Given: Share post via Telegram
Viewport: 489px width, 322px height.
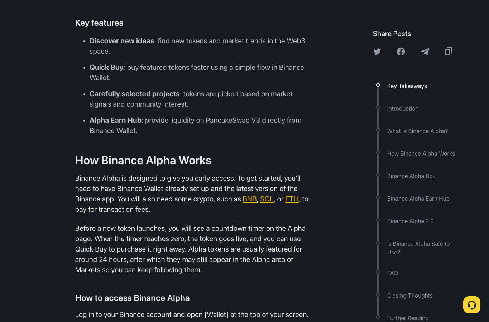Looking at the screenshot, I should pyautogui.click(x=425, y=52).
